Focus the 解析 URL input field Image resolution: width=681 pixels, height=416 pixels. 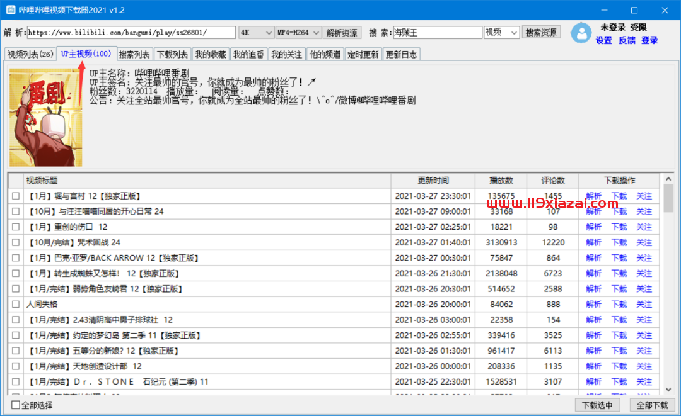click(131, 33)
